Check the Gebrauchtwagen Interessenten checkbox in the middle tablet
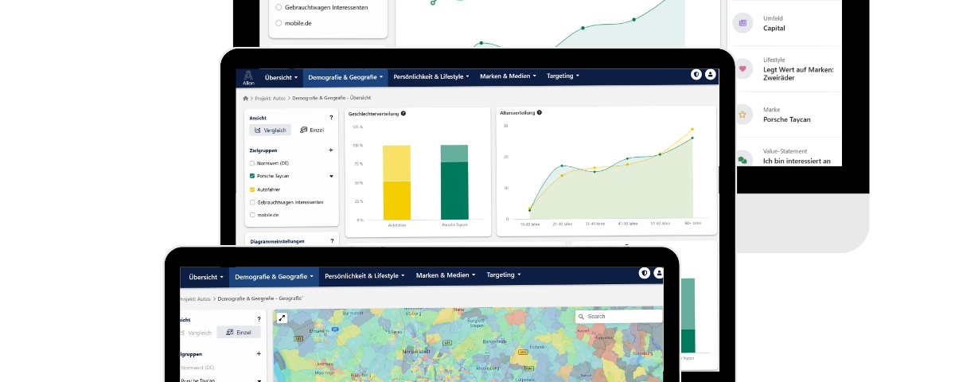The image size is (955, 382). pyautogui.click(x=252, y=202)
